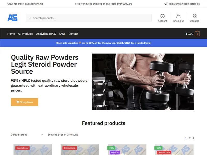Click the flash sale announcement banner

[103, 43]
